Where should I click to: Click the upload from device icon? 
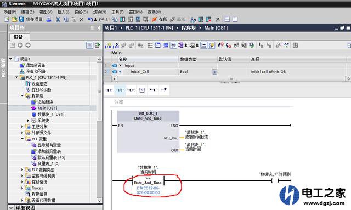click(x=131, y=20)
